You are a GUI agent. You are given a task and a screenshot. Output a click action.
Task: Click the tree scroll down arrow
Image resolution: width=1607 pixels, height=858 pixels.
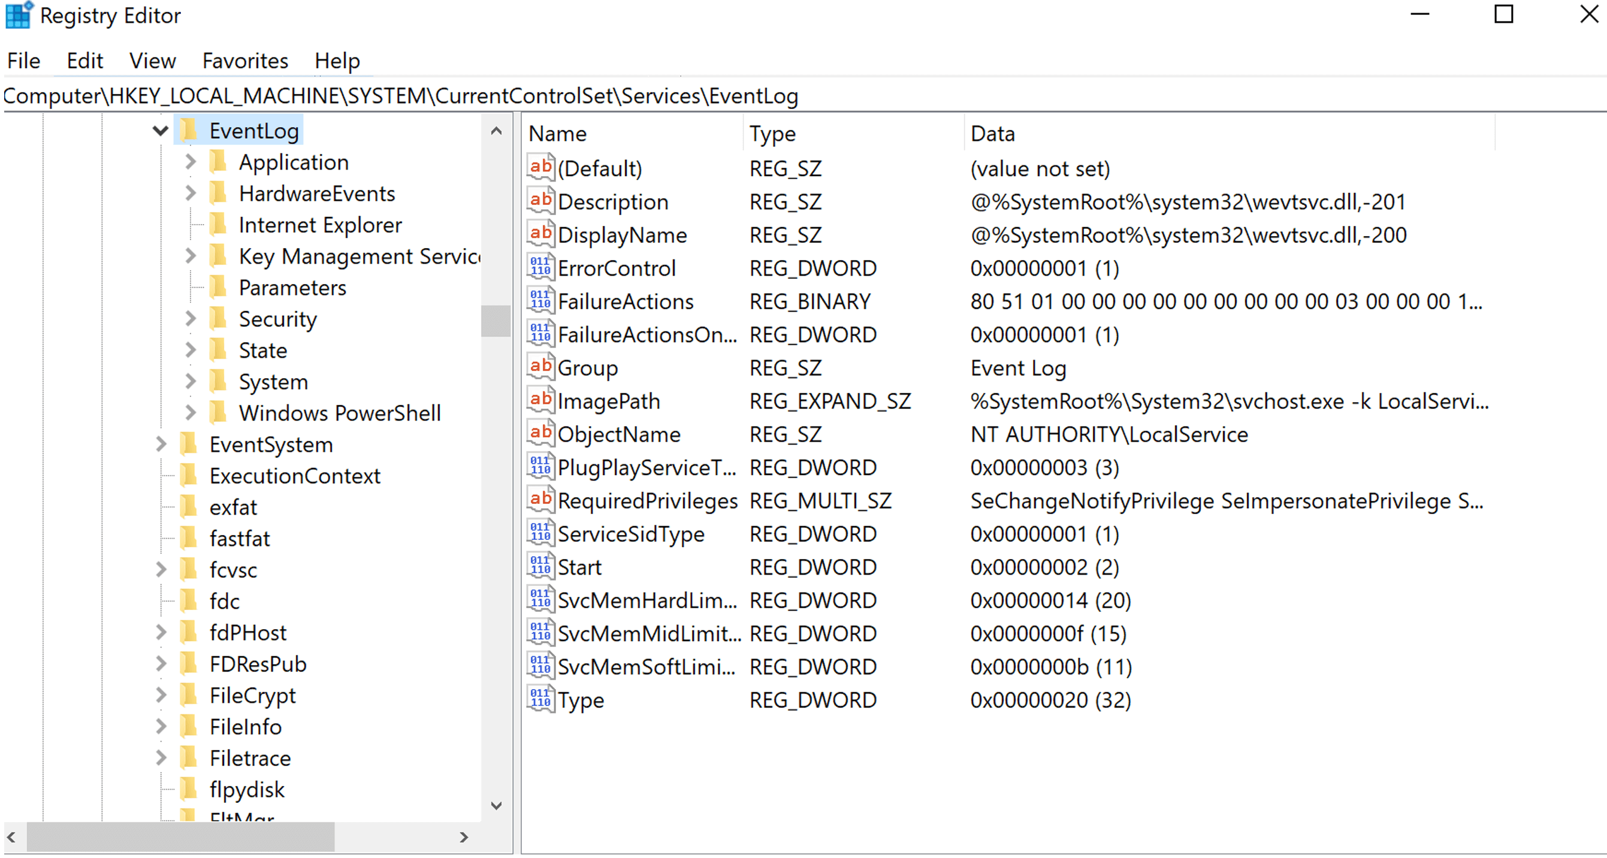(496, 805)
